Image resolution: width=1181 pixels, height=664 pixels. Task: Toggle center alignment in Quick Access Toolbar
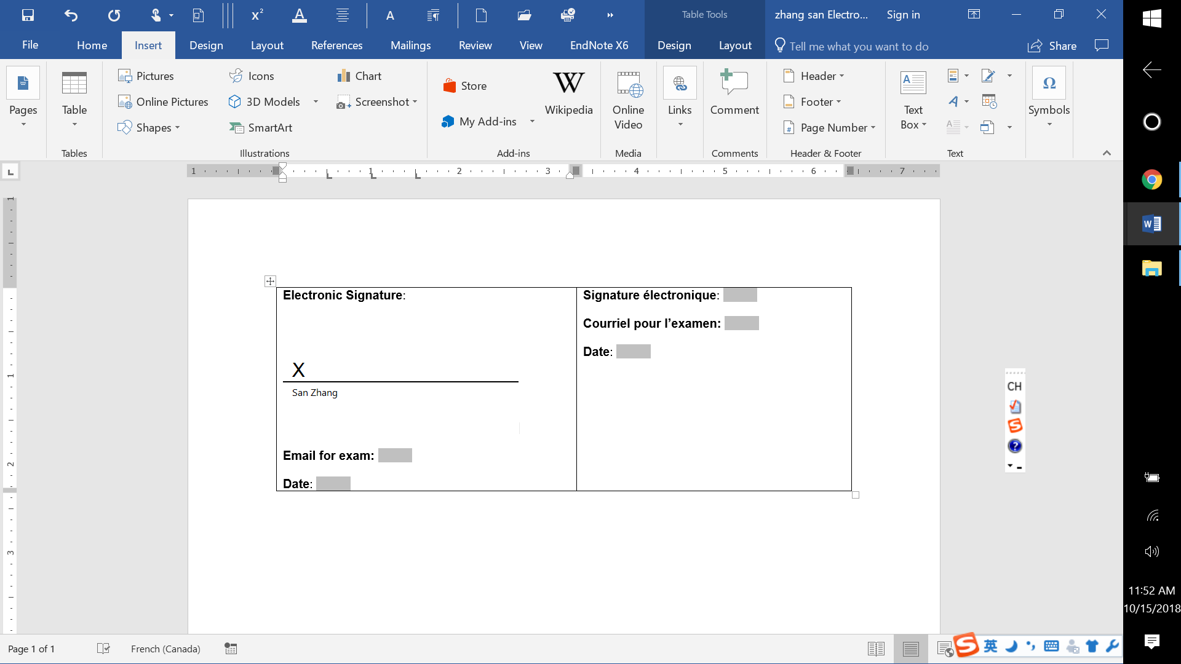[343, 15]
